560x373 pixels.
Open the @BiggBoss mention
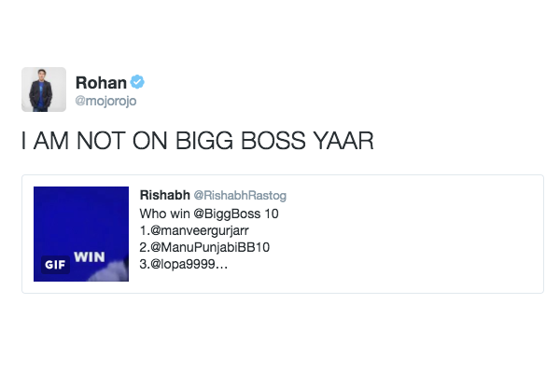(x=225, y=214)
